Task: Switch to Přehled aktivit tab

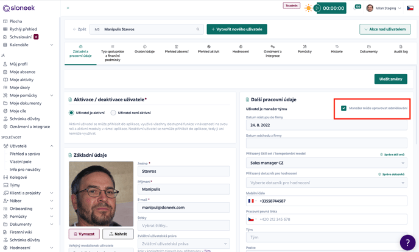Action: coord(208,49)
